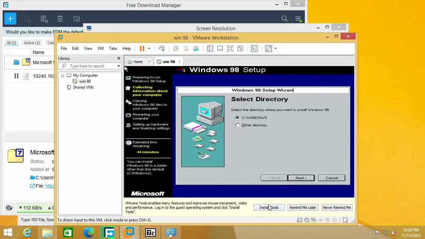
Task: Open the Edit menu in VMware
Action: coord(75,48)
